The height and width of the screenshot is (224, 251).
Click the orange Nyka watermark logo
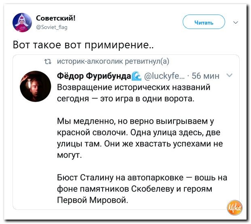click(x=235, y=208)
